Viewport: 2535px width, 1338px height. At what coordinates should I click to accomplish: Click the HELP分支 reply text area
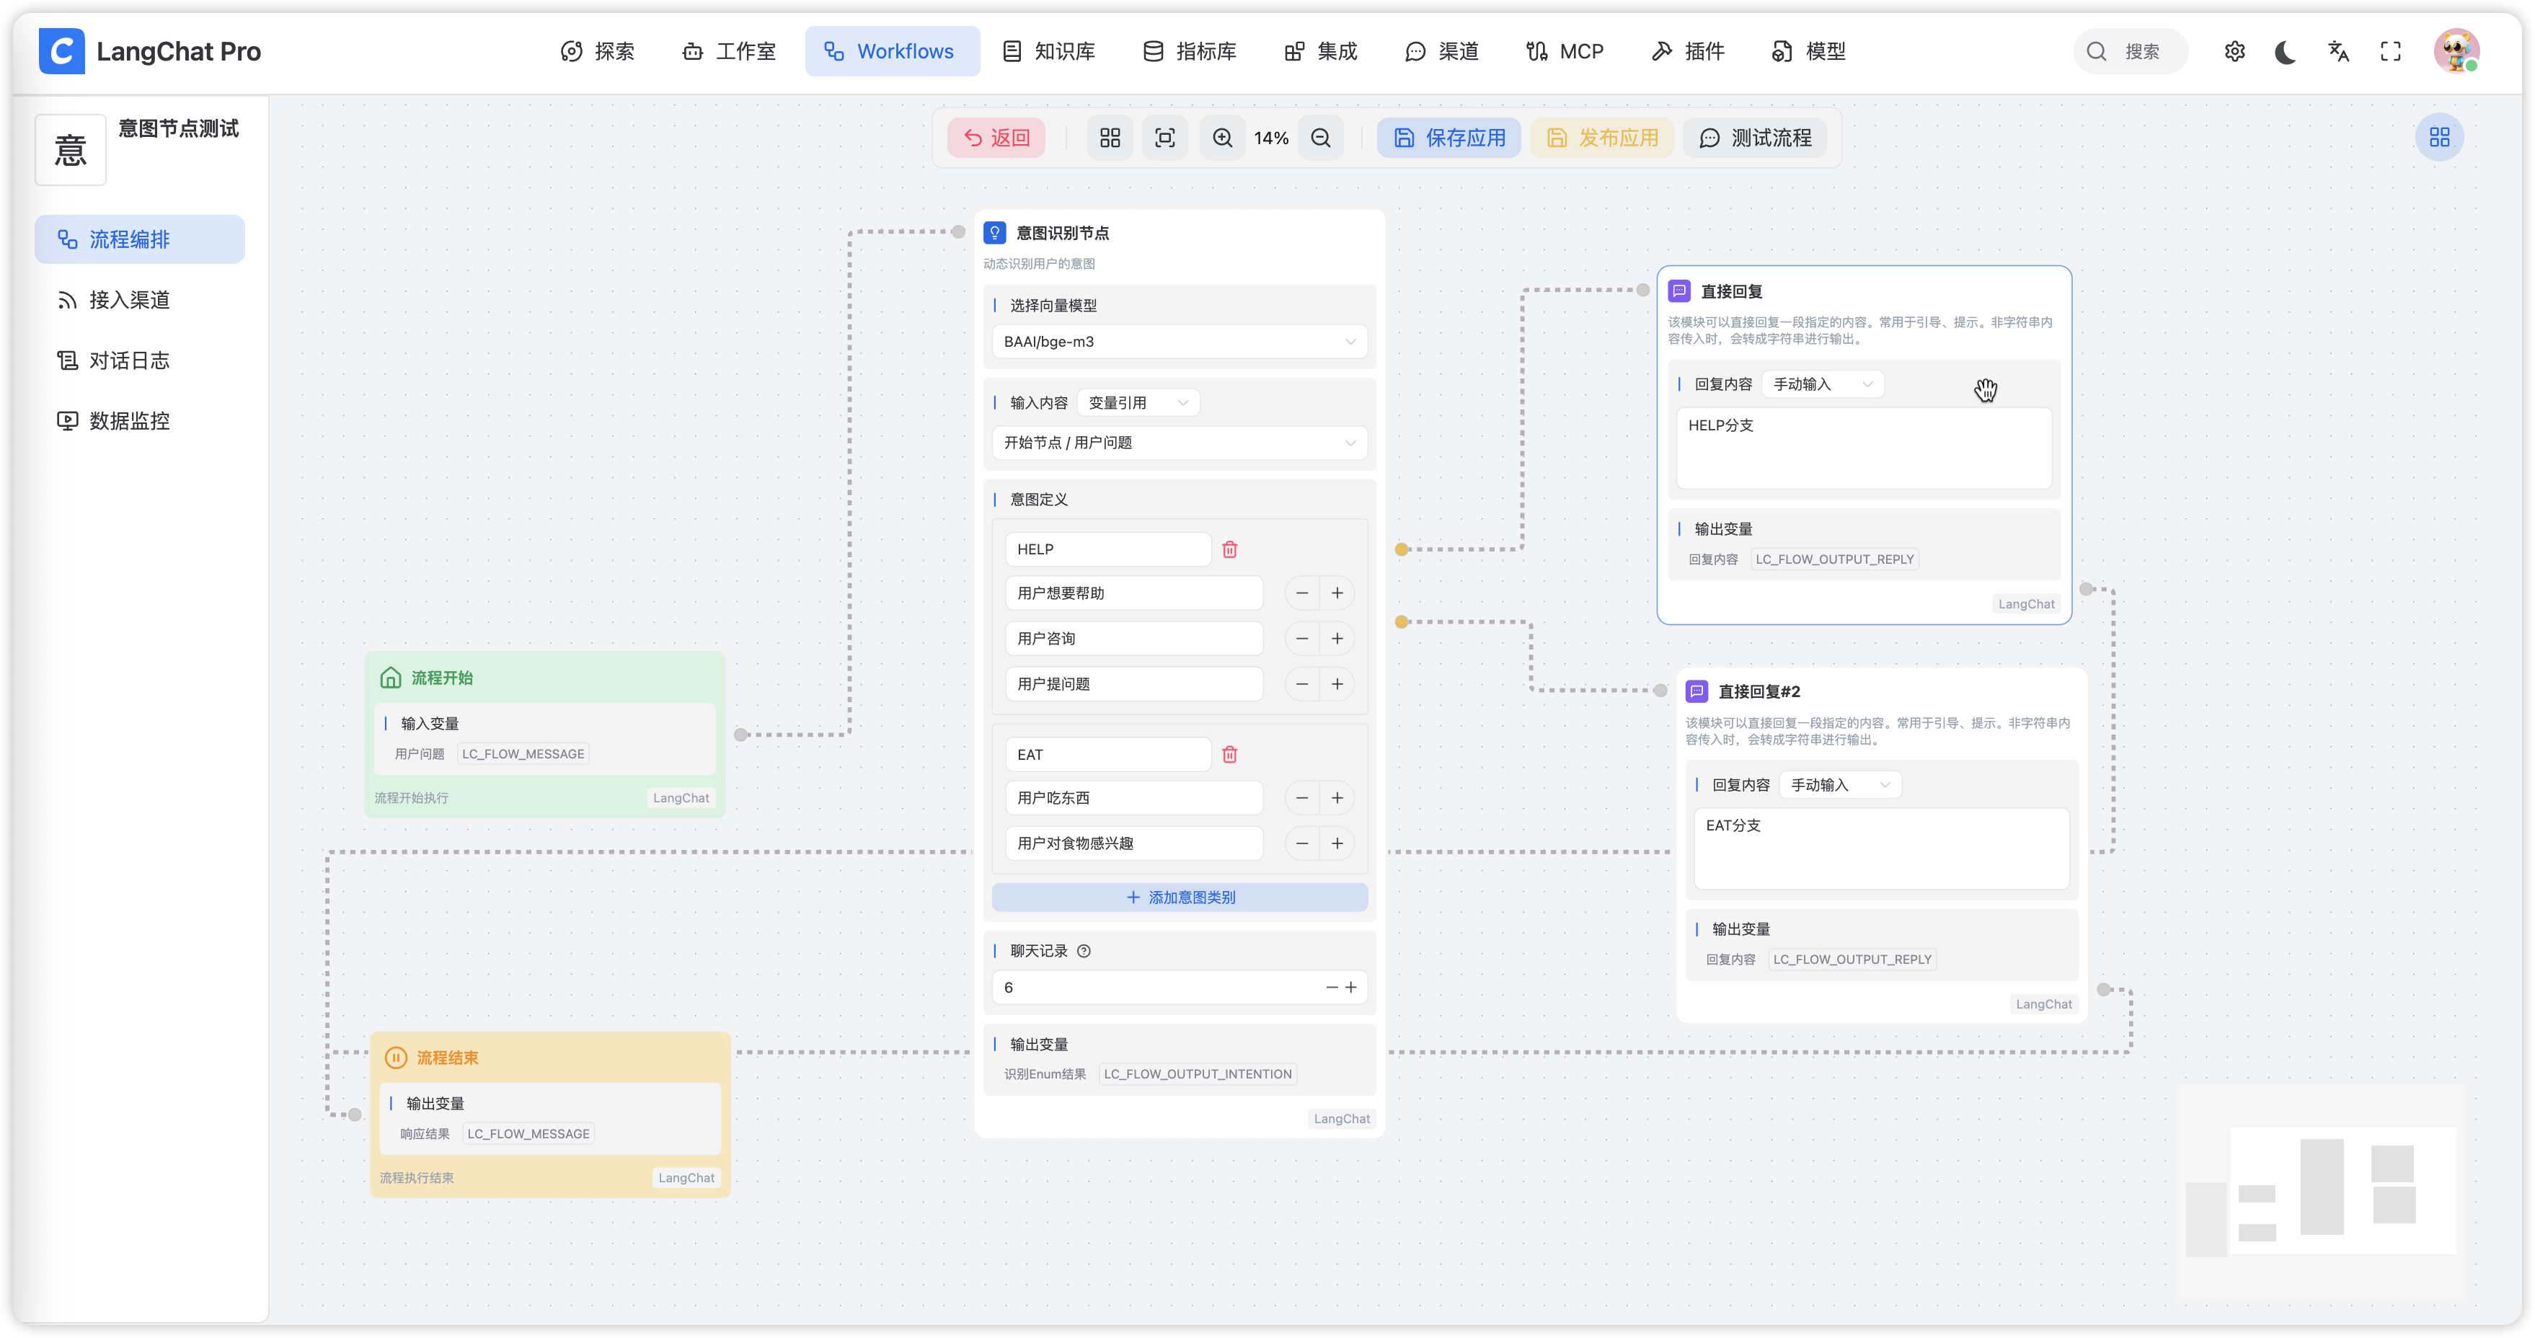click(1864, 448)
